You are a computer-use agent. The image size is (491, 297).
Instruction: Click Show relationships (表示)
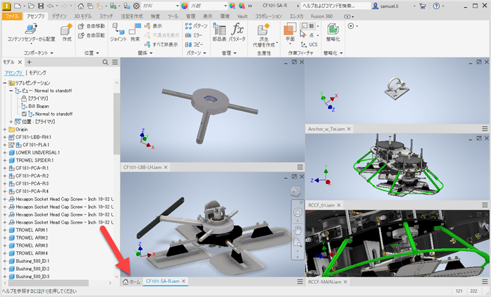point(153,26)
